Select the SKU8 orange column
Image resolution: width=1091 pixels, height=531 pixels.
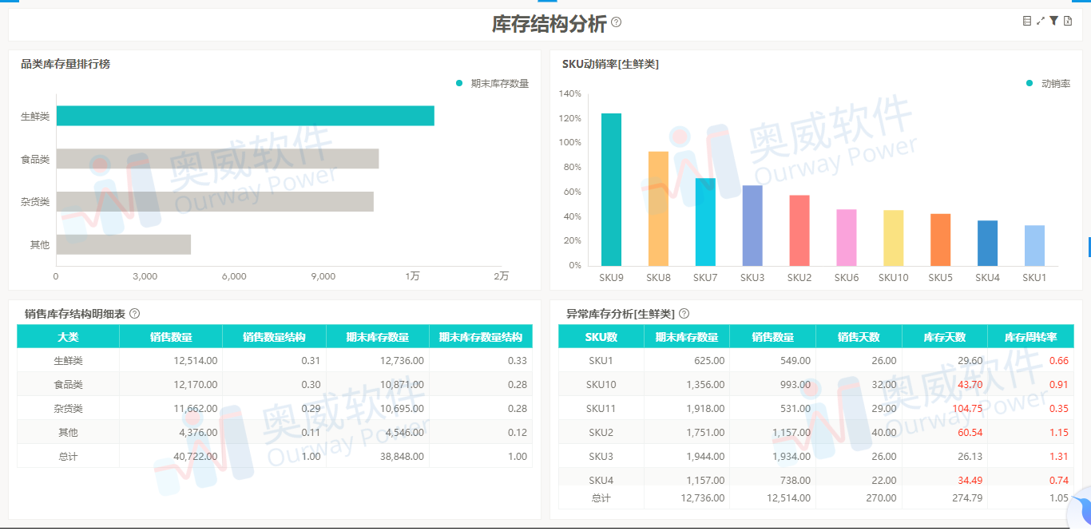click(x=657, y=208)
